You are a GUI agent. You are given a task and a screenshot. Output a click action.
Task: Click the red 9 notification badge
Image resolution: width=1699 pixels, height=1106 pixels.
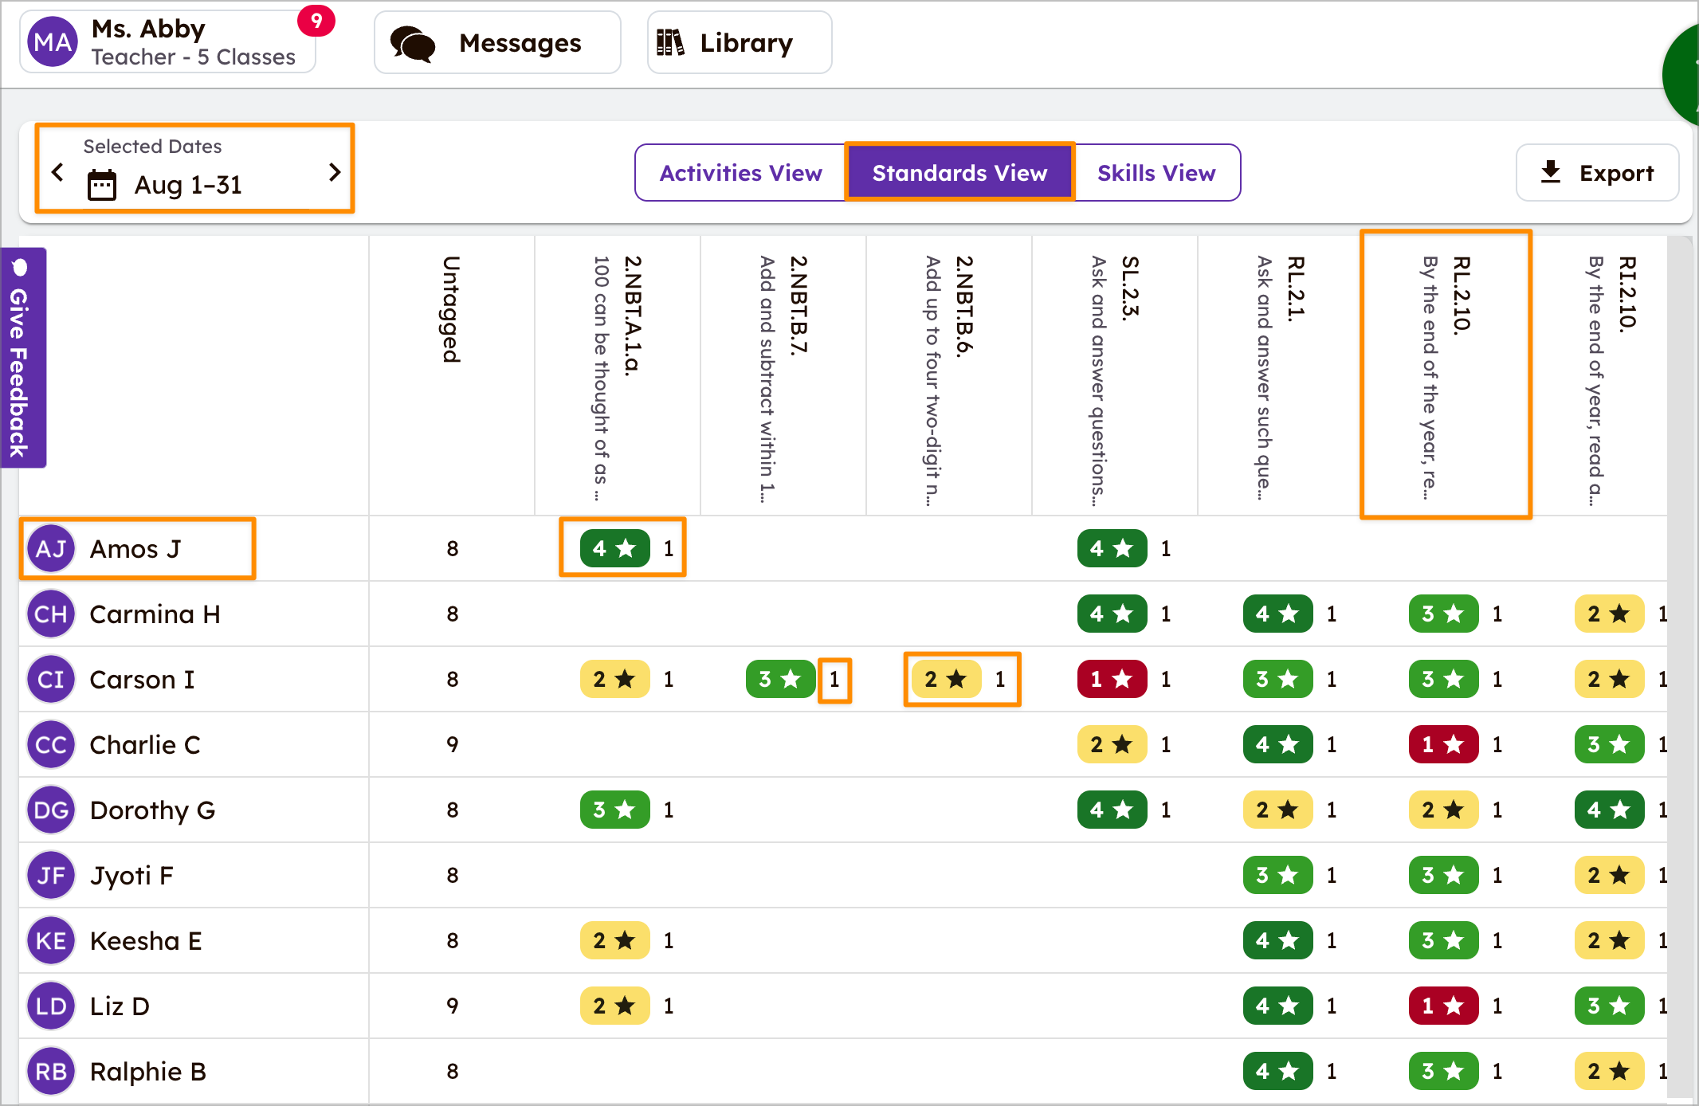[x=316, y=21]
